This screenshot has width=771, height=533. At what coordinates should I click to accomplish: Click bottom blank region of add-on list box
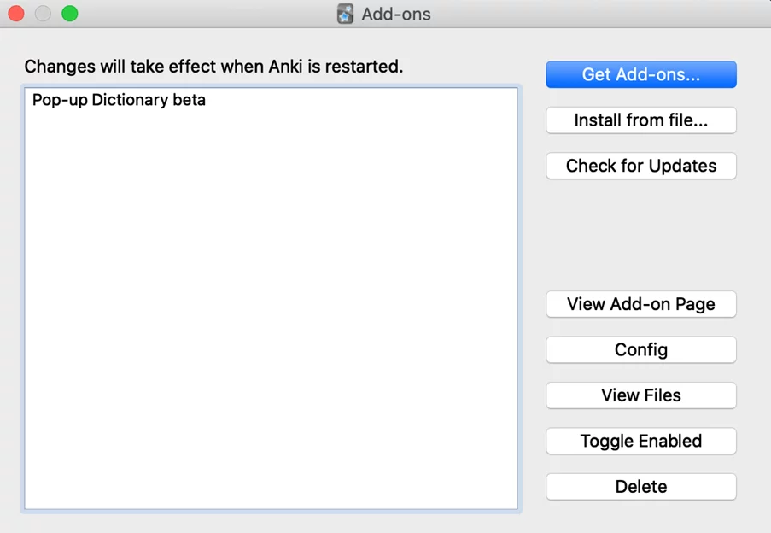271,467
